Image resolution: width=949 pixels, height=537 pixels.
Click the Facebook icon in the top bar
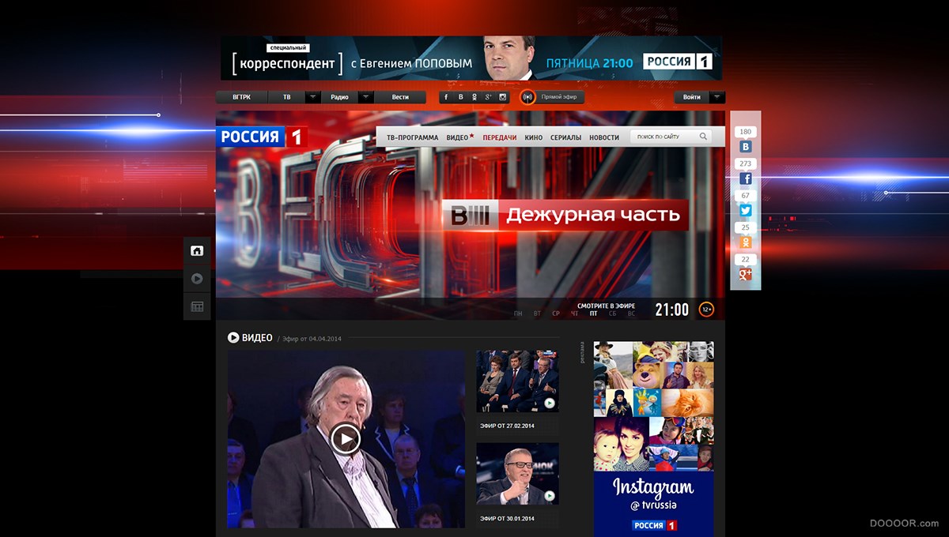pyautogui.click(x=446, y=97)
